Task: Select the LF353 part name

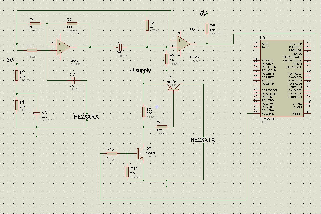Action: point(74,61)
